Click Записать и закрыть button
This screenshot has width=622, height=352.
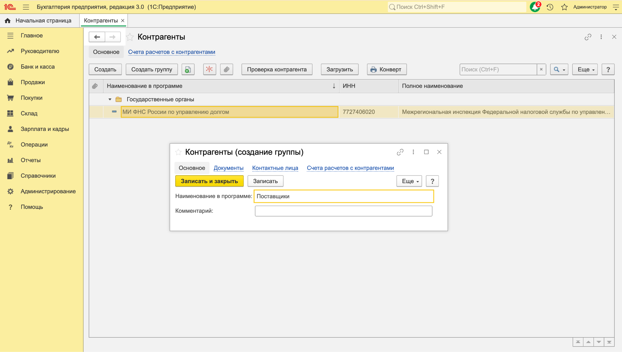(x=209, y=181)
